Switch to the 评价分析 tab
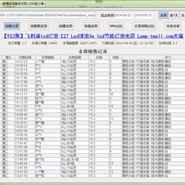185x185 pixels. tap(173, 26)
